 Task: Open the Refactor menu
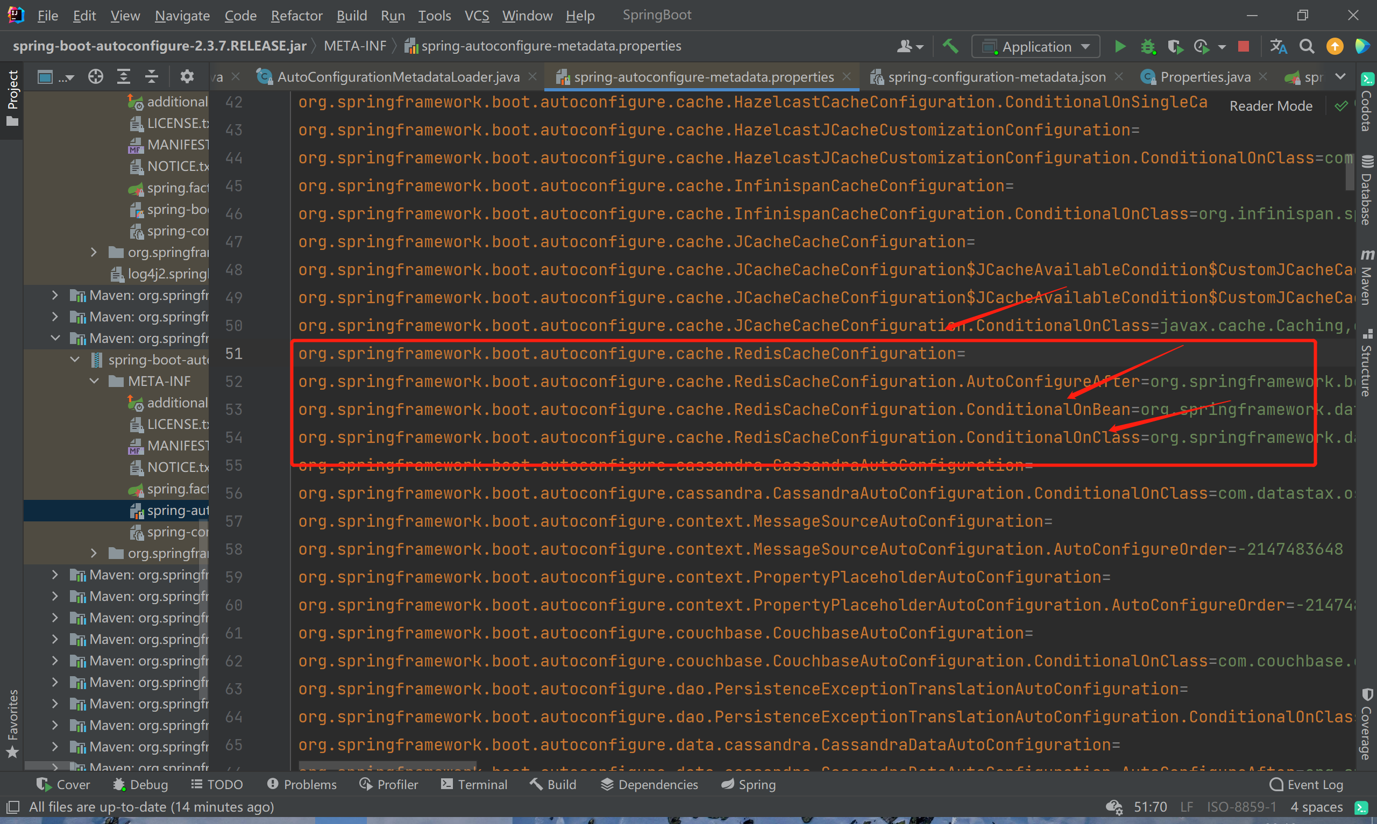tap(296, 16)
